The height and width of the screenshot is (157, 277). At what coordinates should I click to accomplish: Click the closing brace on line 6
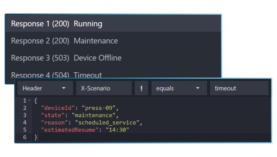pos(36,137)
